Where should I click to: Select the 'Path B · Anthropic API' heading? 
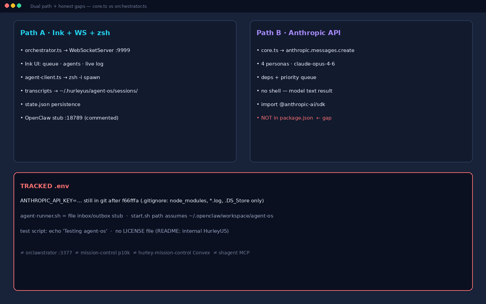pos(298,33)
